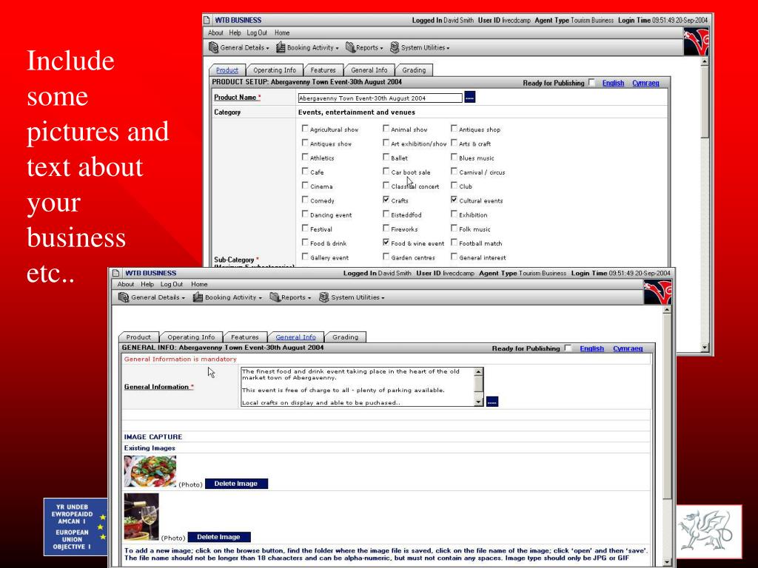Image resolution: width=758 pixels, height=568 pixels.
Task: Delete the salad plate photo
Action: point(236,484)
